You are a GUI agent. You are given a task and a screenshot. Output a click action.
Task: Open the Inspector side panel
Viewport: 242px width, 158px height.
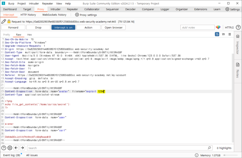238,45
